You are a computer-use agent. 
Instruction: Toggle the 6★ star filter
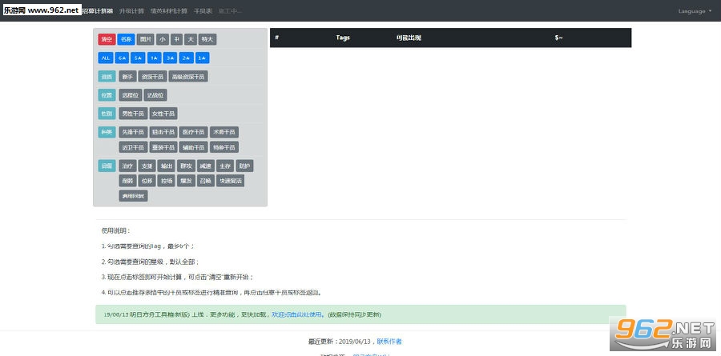[122, 58]
